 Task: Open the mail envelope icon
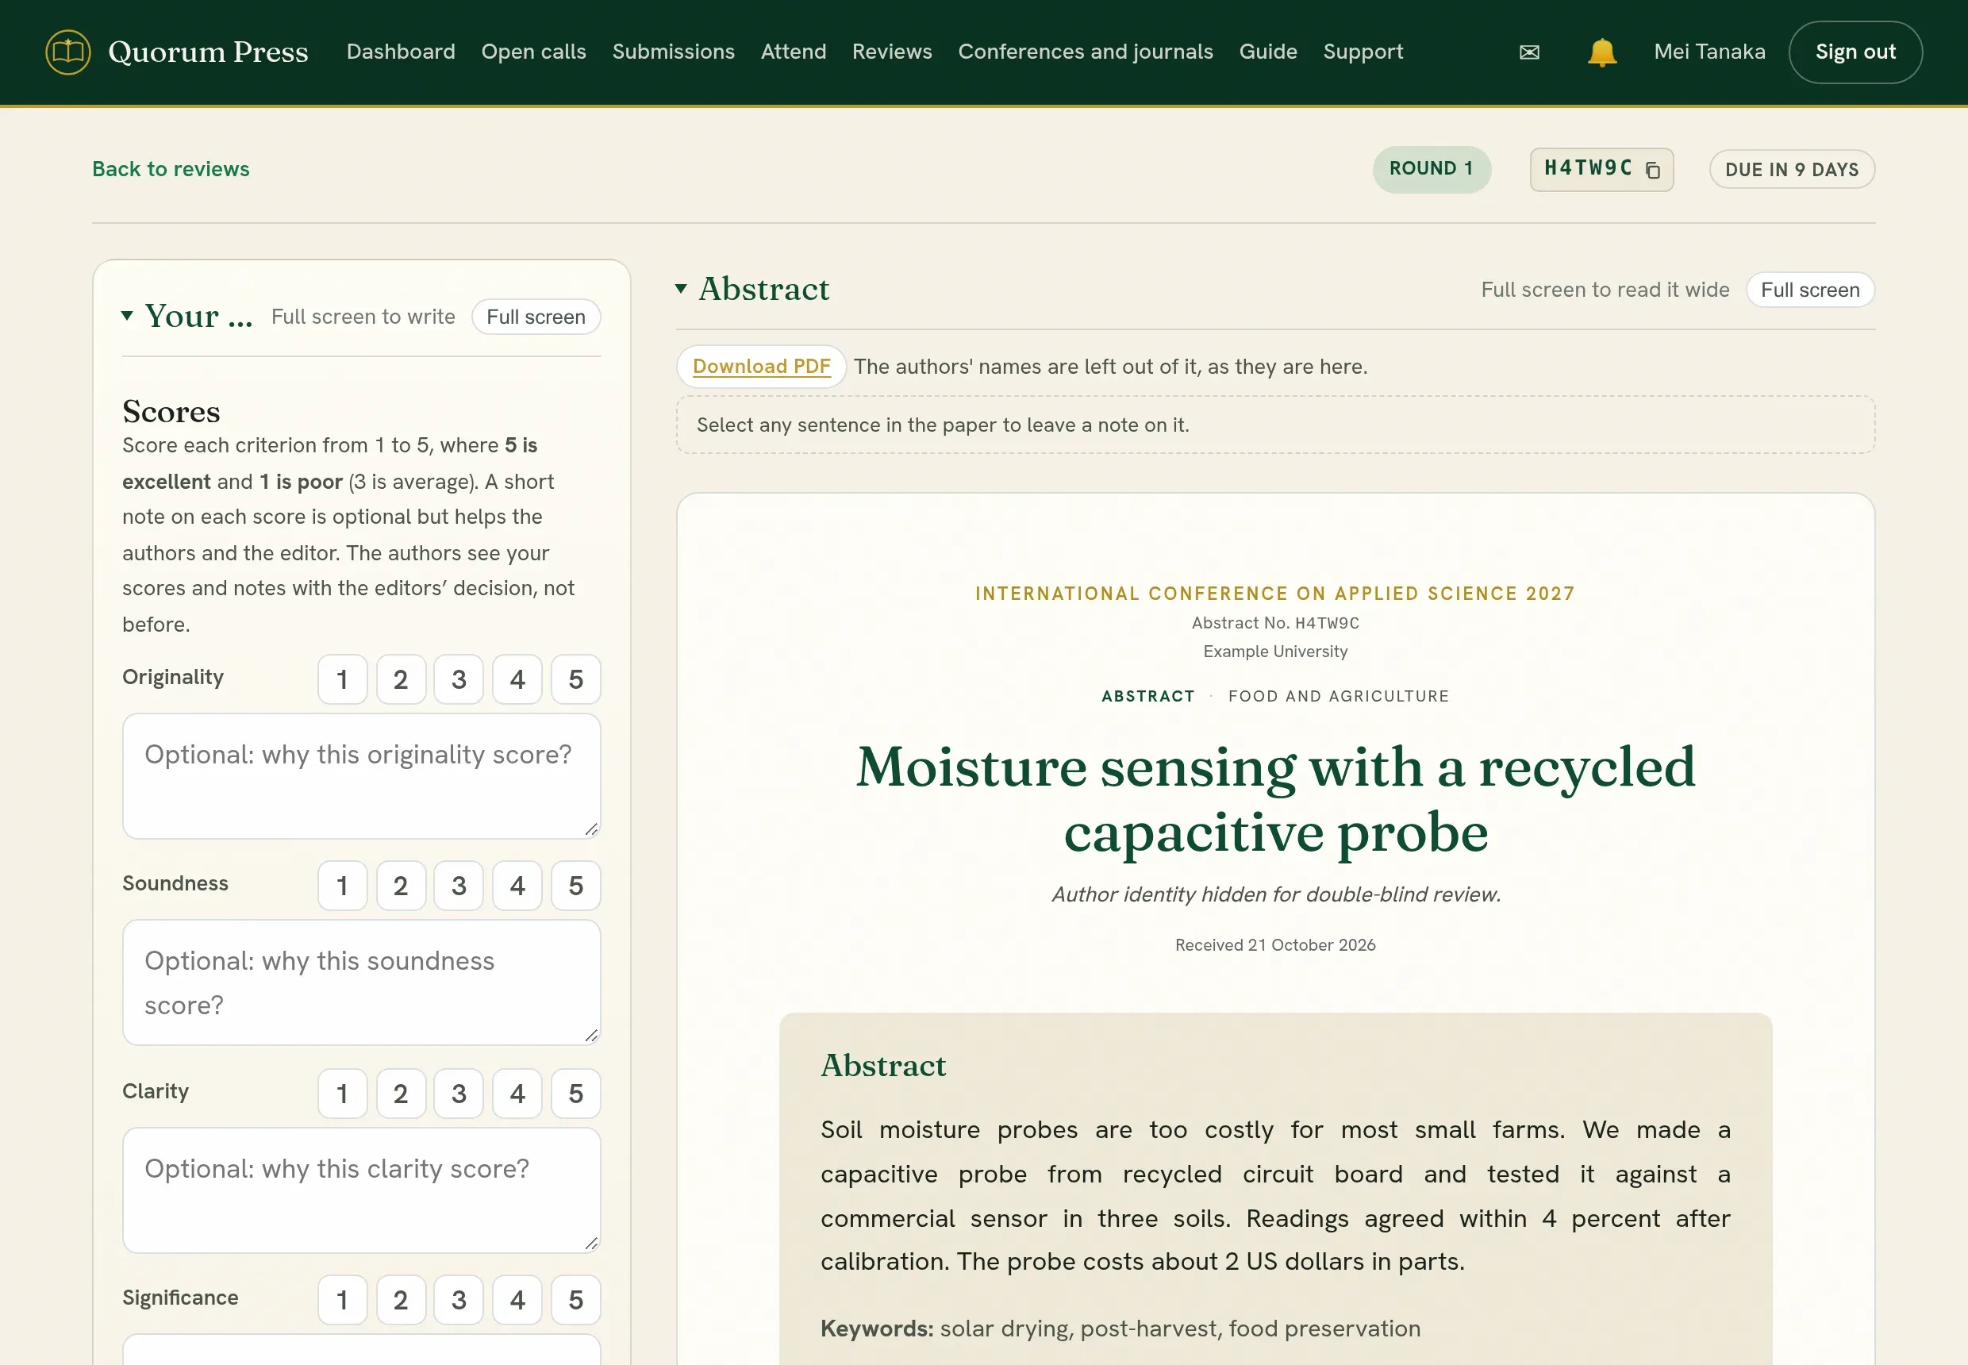pyautogui.click(x=1529, y=52)
